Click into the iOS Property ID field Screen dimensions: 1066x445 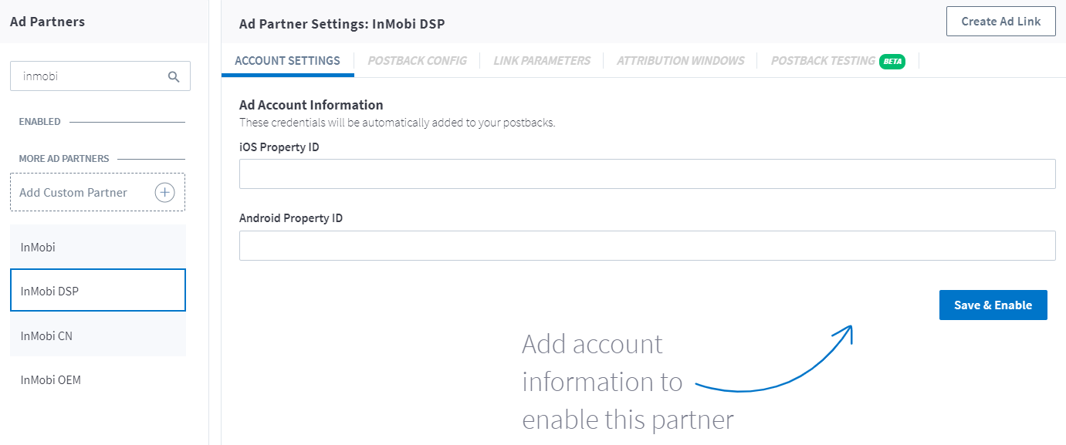point(647,174)
